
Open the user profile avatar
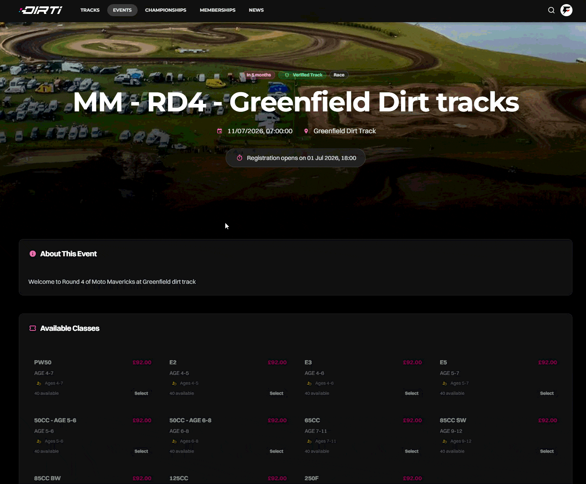pos(566,10)
